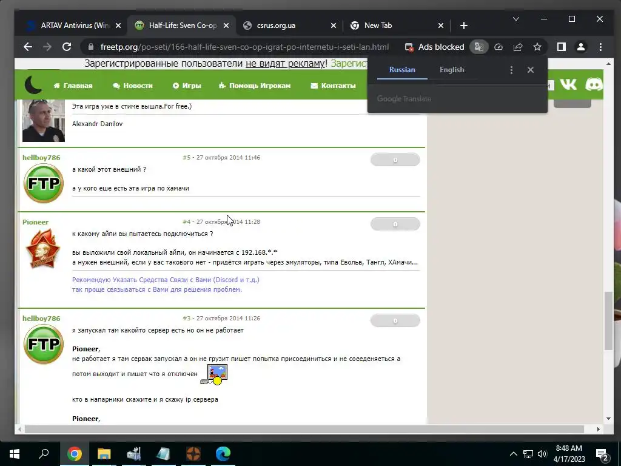Click Alexandr Danilov's avatar photo
The image size is (621, 466).
(44, 121)
